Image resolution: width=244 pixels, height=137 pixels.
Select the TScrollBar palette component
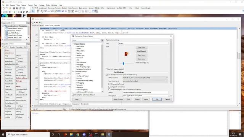pos(76,11)
